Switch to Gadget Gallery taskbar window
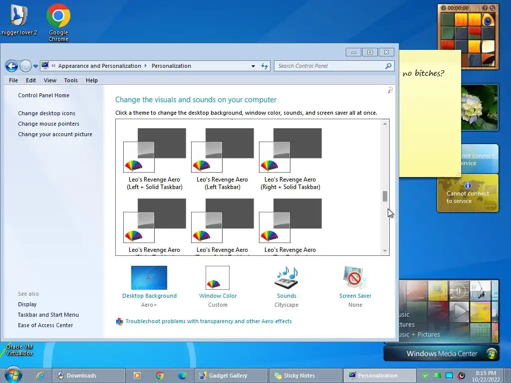The height and width of the screenshot is (383, 511). pyautogui.click(x=231, y=376)
